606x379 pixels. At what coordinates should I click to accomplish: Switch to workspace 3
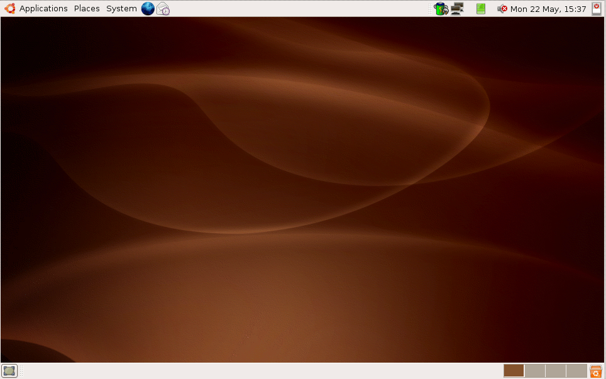point(556,371)
